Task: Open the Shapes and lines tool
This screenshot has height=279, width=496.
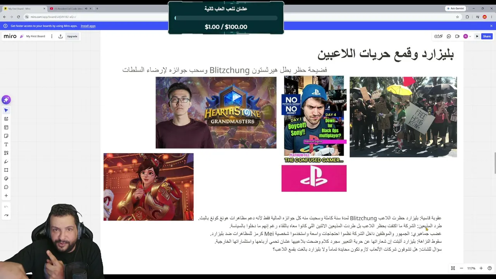Action: point(6,153)
